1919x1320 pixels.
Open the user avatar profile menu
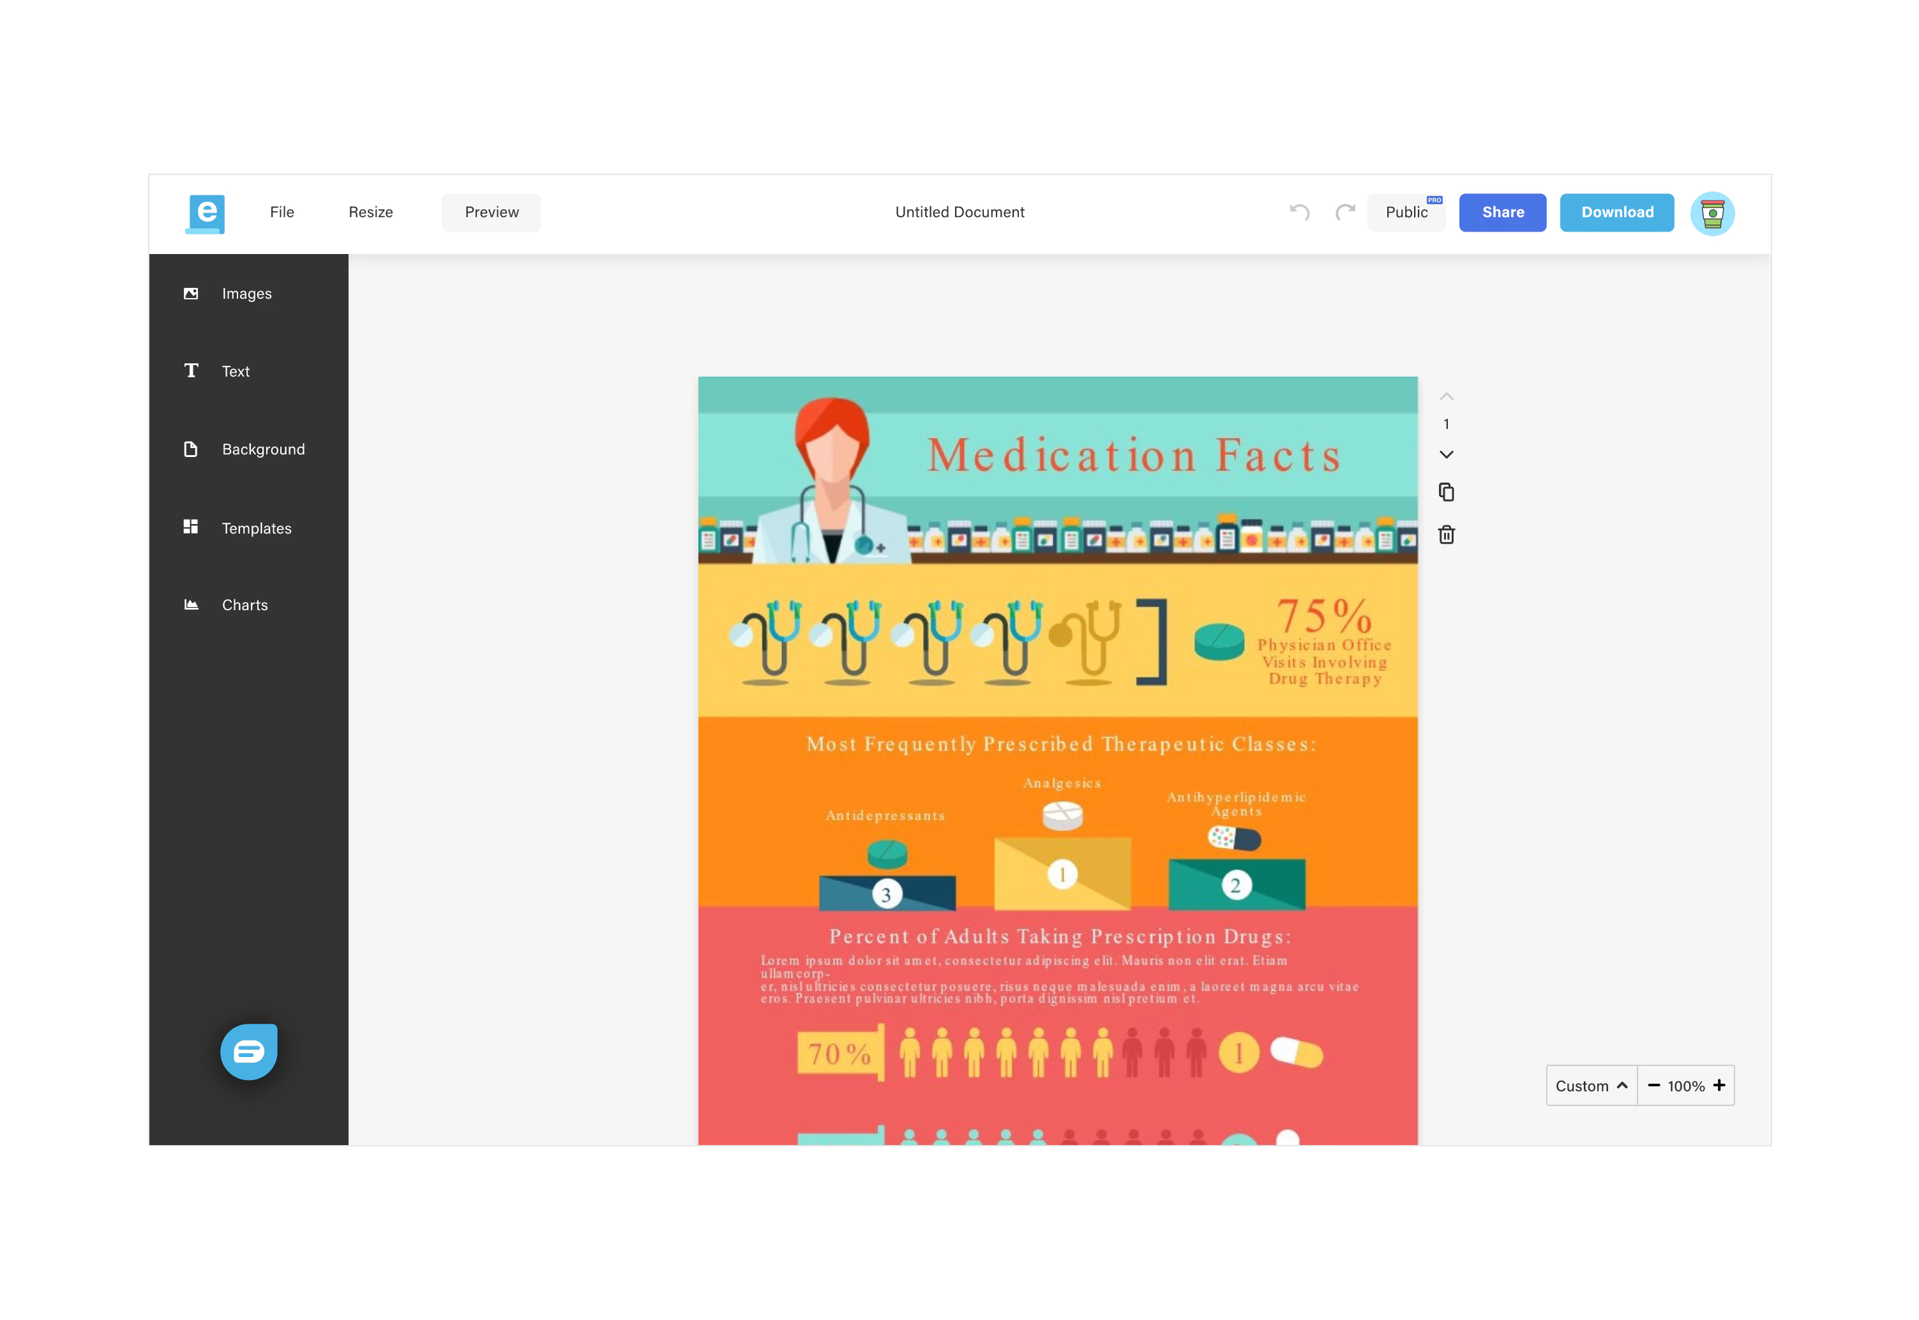tap(1712, 213)
